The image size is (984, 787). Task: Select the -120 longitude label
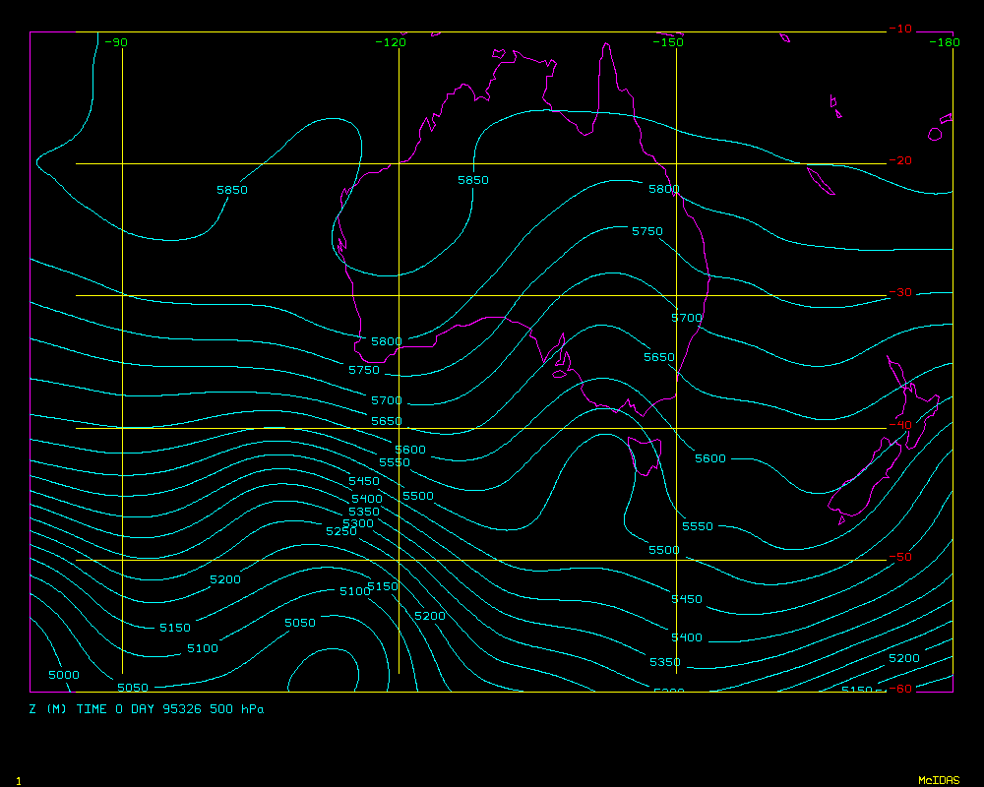pos(391,42)
